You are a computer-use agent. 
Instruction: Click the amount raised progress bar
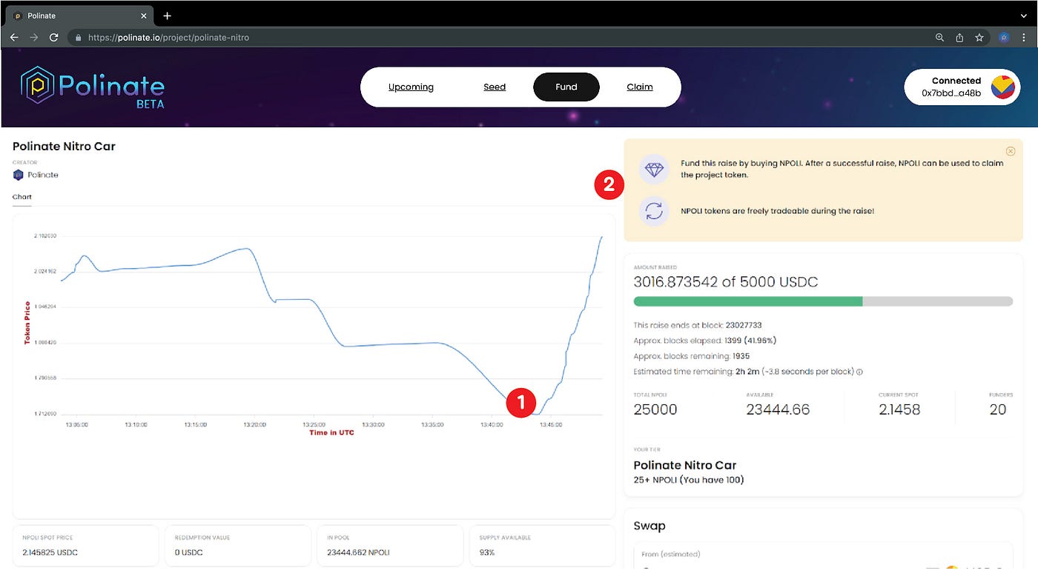pyautogui.click(x=823, y=301)
